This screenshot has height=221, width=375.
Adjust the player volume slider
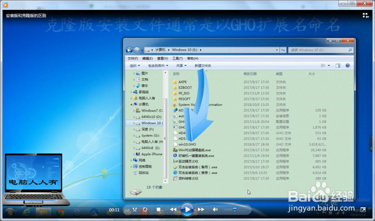click(x=235, y=209)
